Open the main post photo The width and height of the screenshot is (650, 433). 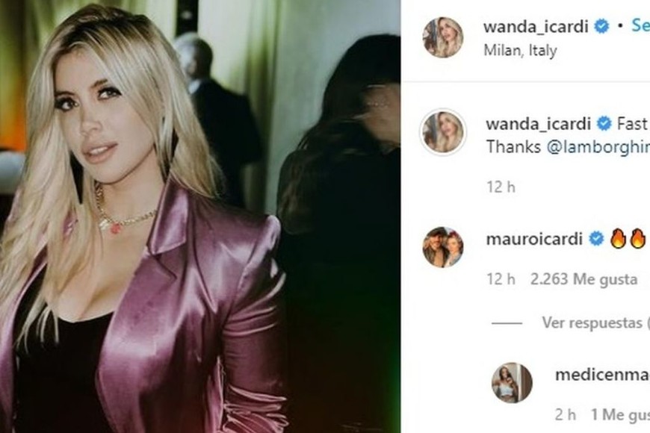tap(200, 216)
